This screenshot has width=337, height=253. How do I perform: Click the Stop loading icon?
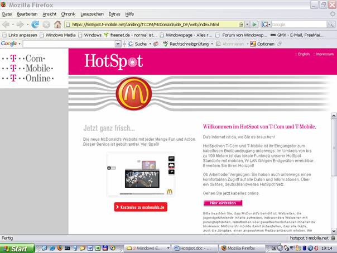[x=46, y=25]
